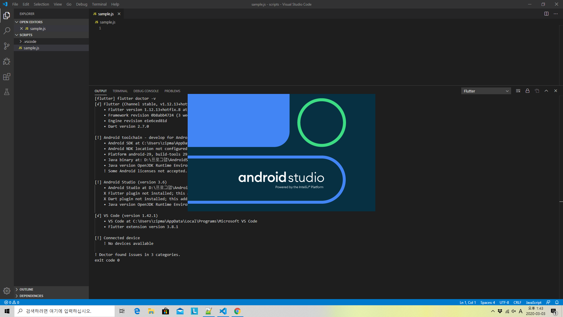
Task: Open Mail app from taskbar
Action: click(x=180, y=311)
